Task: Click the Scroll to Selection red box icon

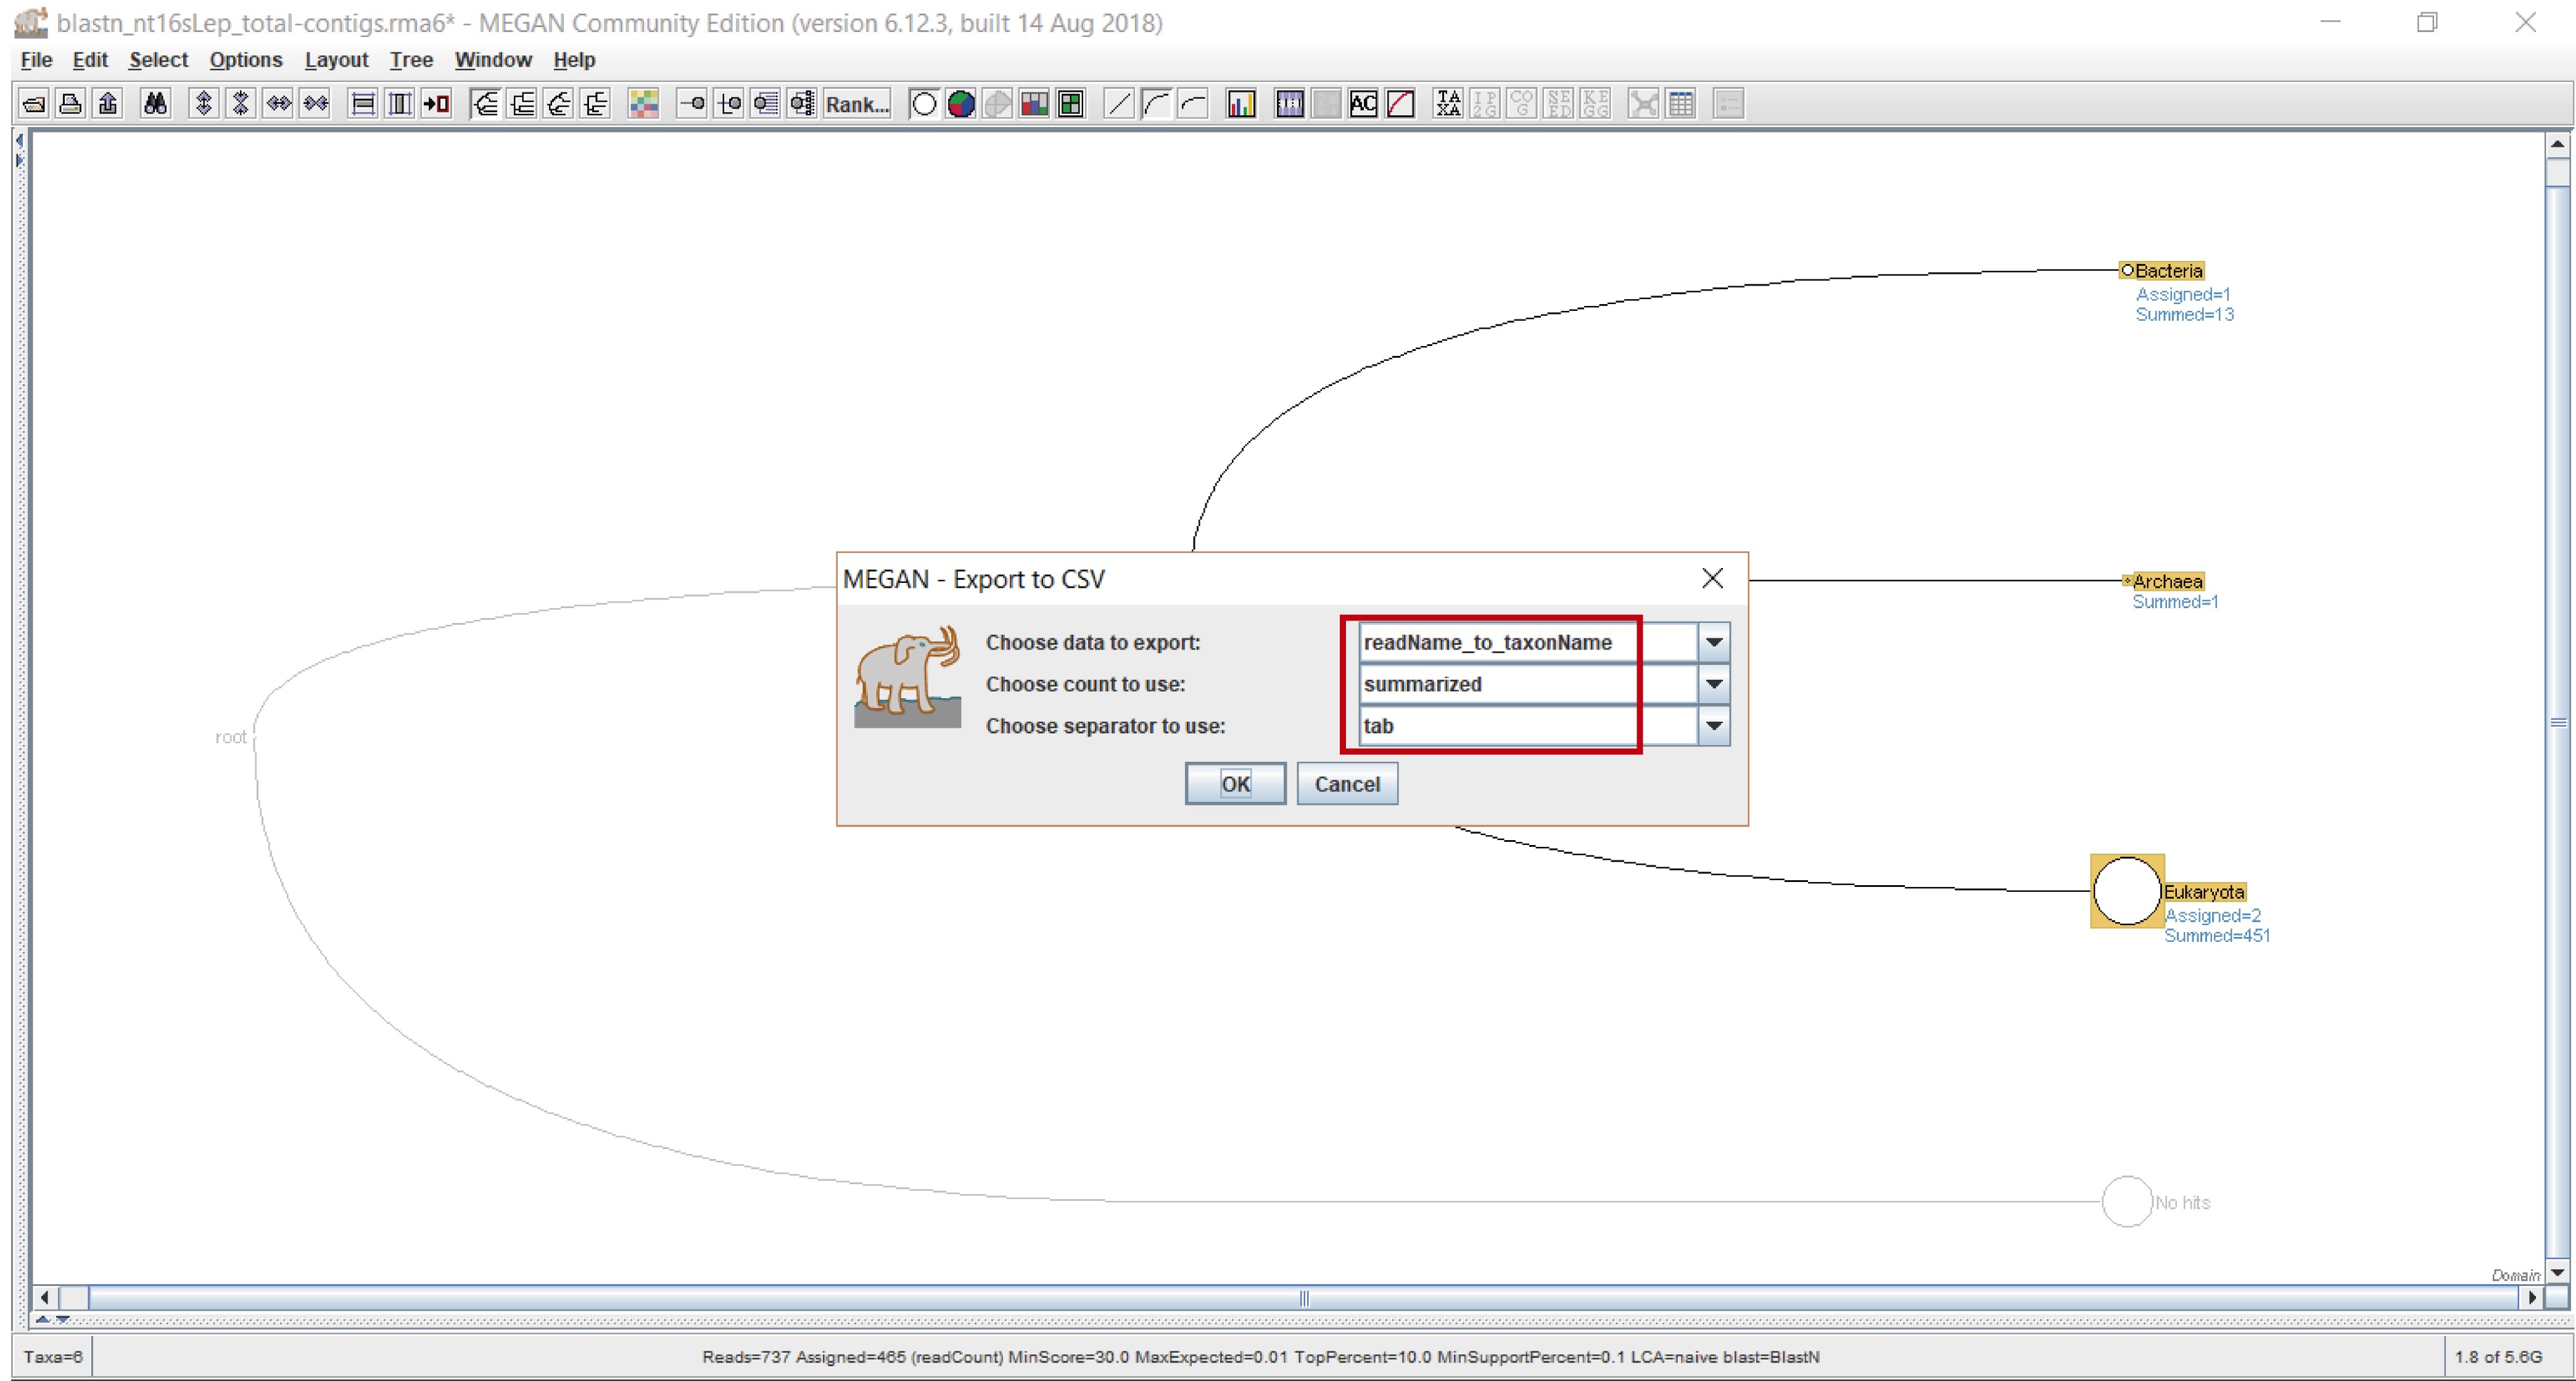Action: 437,104
